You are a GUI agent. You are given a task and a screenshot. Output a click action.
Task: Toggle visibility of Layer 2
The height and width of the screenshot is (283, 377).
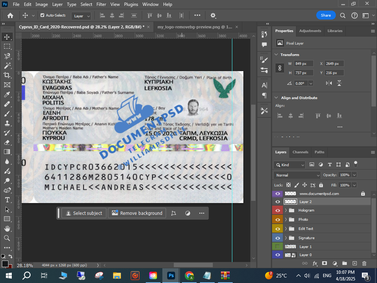(x=278, y=202)
